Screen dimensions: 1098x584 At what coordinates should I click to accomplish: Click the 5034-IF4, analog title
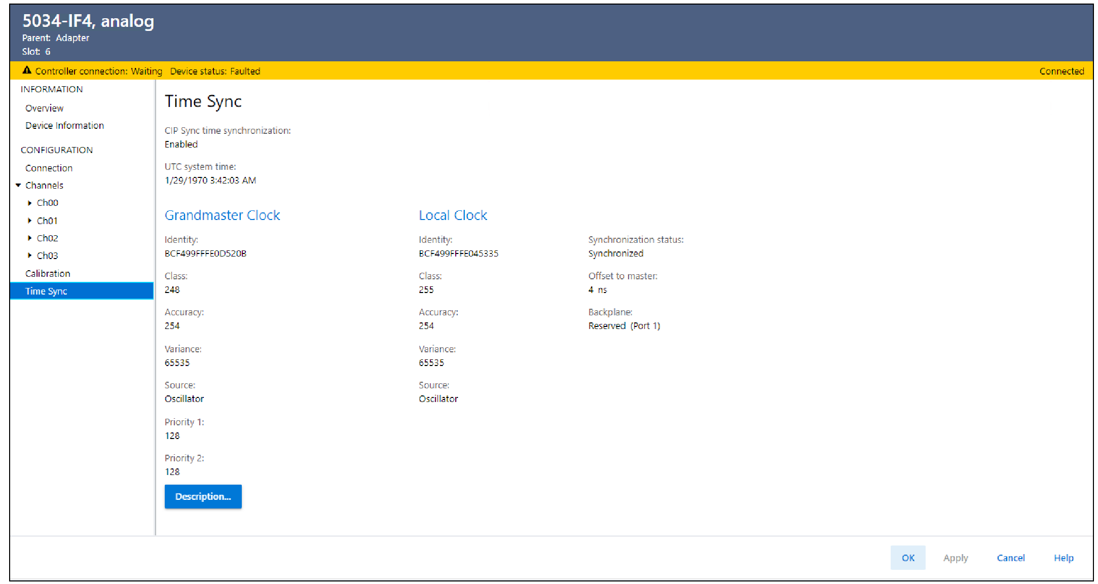(88, 21)
